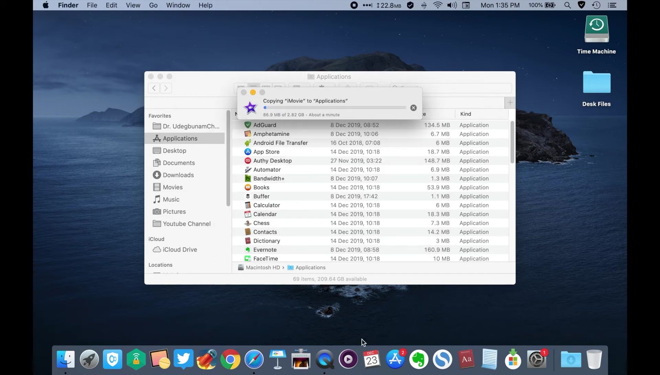The width and height of the screenshot is (660, 375).
Task: Open the battery status menu
Action: pos(542,5)
